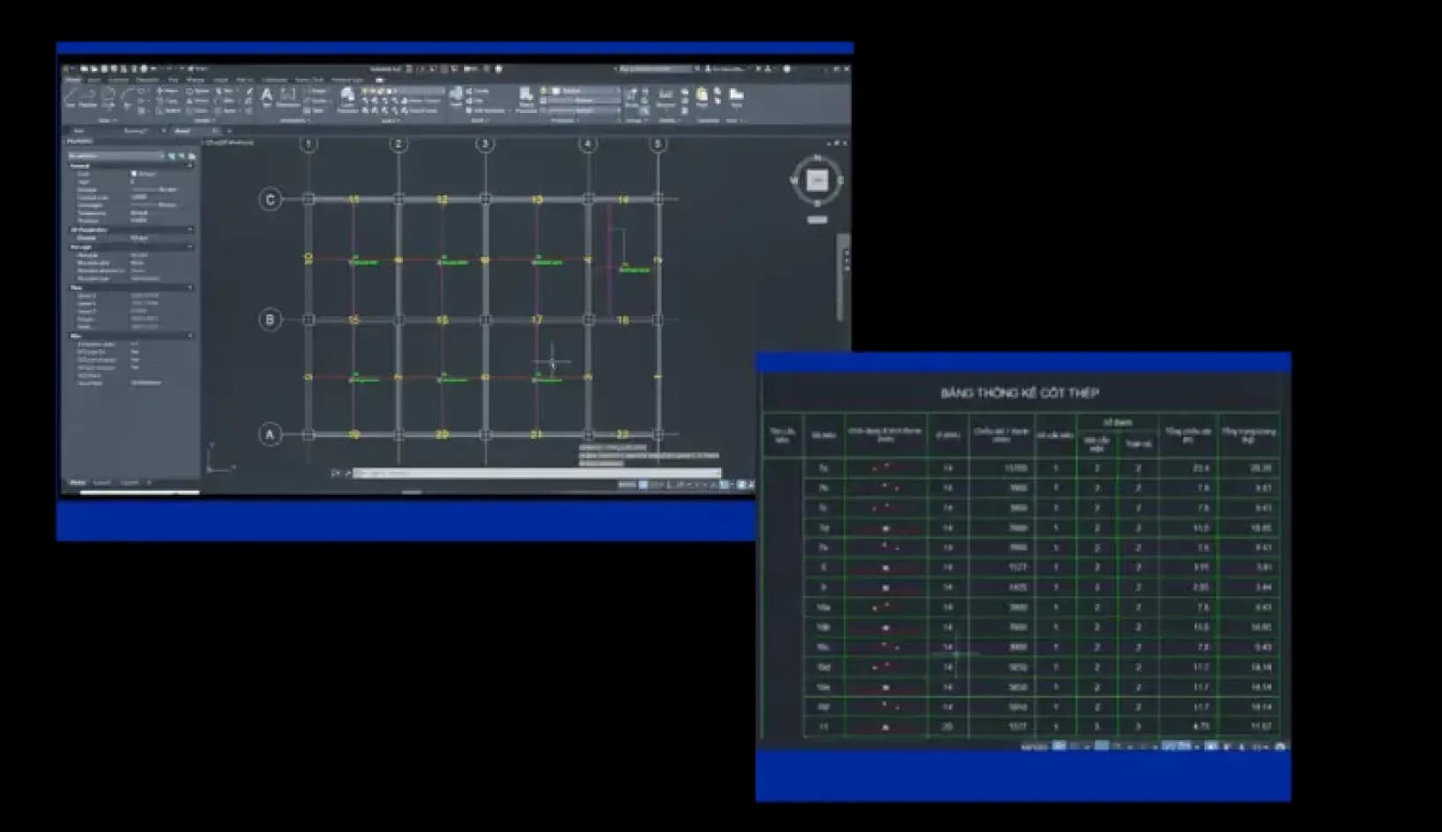1442x832 pixels.
Task: Select the Text tool in the Annotation panel
Action: coord(266,94)
